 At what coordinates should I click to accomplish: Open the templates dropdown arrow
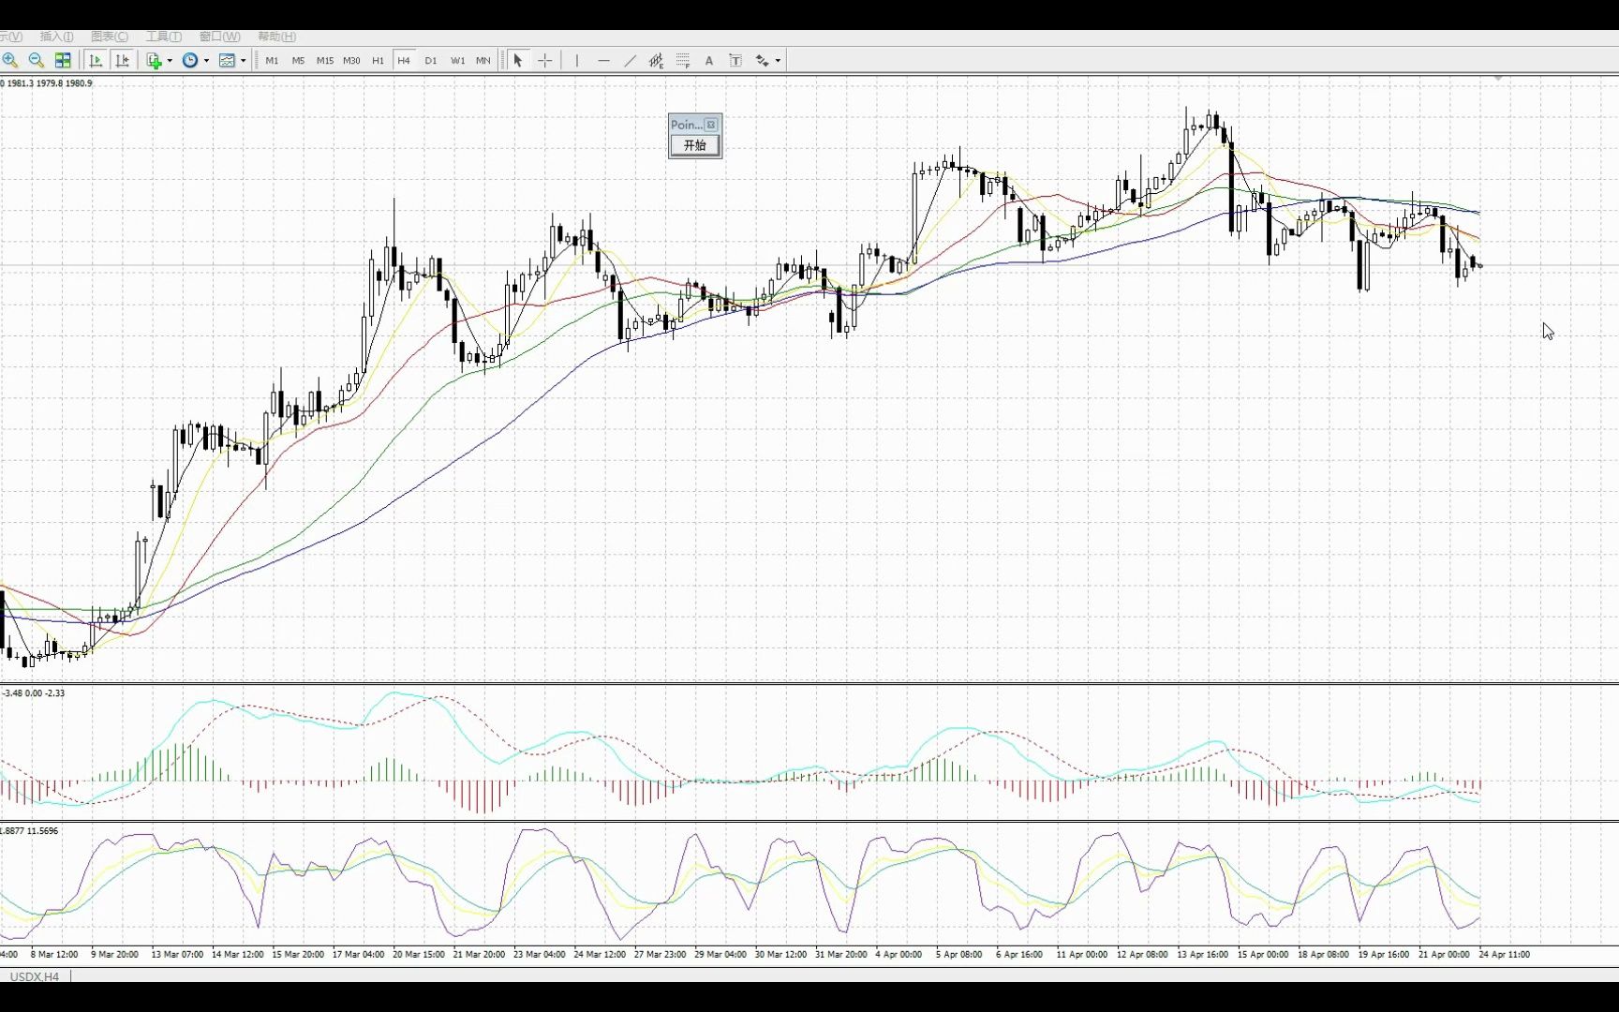[x=243, y=60]
